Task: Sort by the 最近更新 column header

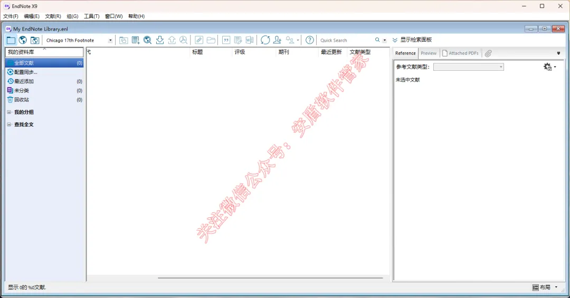Action: (x=332, y=52)
